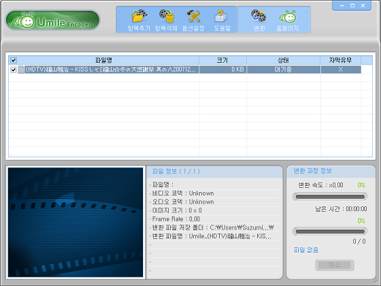This screenshot has height=286, width=381.
Task: Click the disabled 취소 (cancel) button
Action: tap(334, 265)
